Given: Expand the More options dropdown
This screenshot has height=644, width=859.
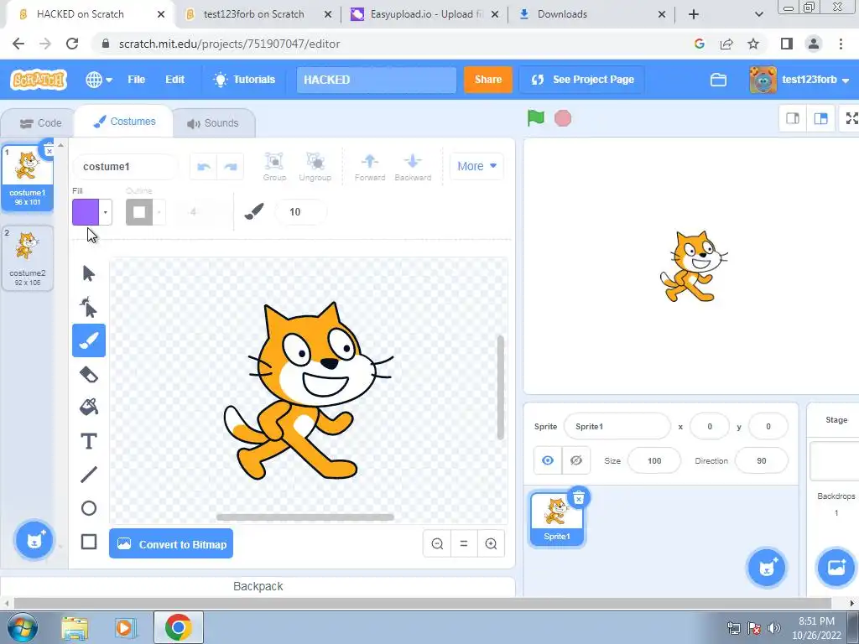Looking at the screenshot, I should point(476,166).
